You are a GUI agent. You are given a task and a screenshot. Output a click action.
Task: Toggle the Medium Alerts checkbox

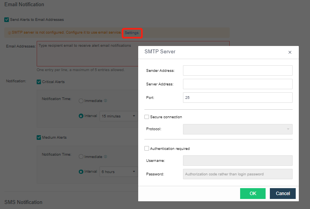[39, 138]
